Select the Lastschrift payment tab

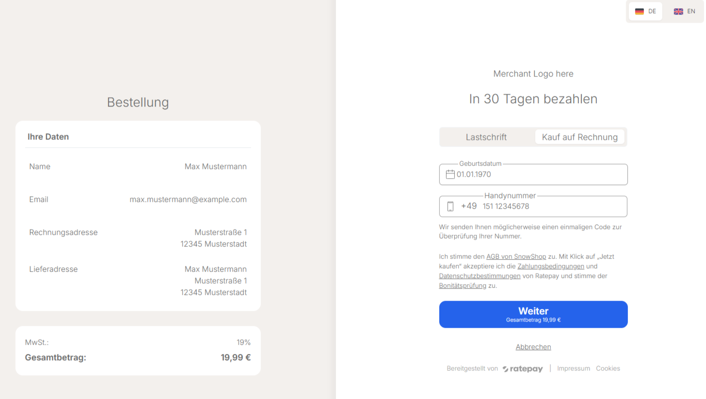coord(486,137)
